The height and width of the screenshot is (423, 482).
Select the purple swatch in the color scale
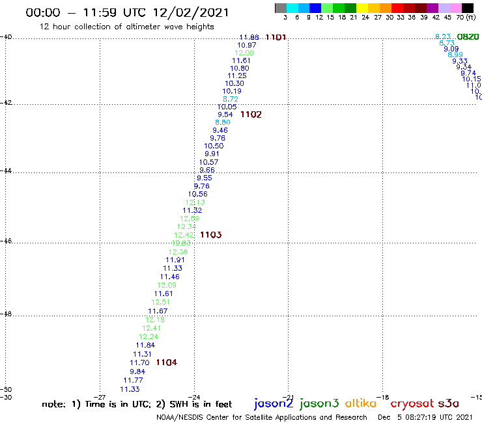click(x=432, y=8)
